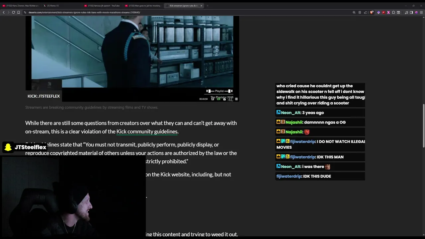Click the 'I DO NOT WATCH ILLEGAL MOVIES' message
The width and height of the screenshot is (425, 239).
321,144
